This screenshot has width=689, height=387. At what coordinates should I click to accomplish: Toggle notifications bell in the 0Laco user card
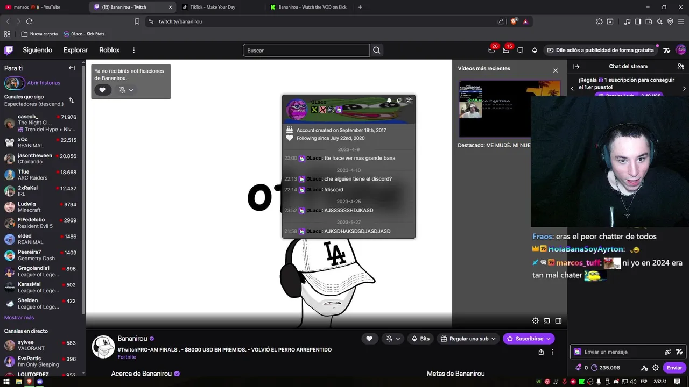[x=389, y=101]
